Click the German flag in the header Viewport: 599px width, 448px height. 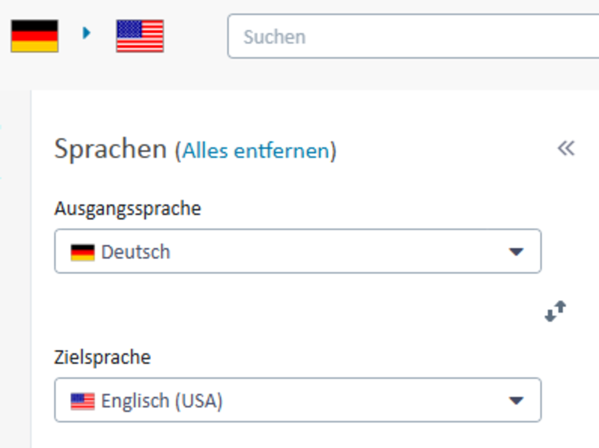pyautogui.click(x=34, y=36)
